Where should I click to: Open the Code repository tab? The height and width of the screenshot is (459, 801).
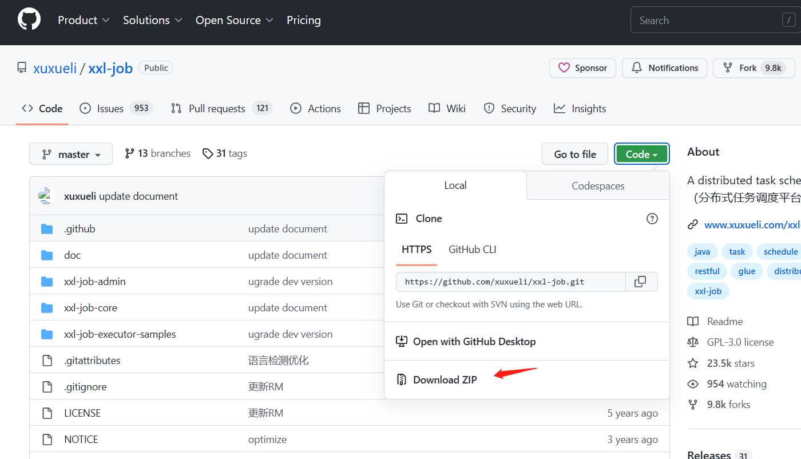42,109
